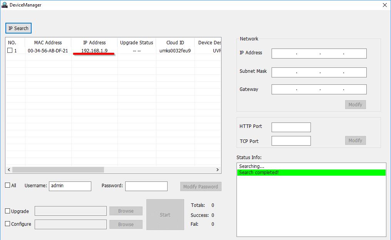Click the Subnet Mask input field
The image size is (391, 240).
pos(319,72)
